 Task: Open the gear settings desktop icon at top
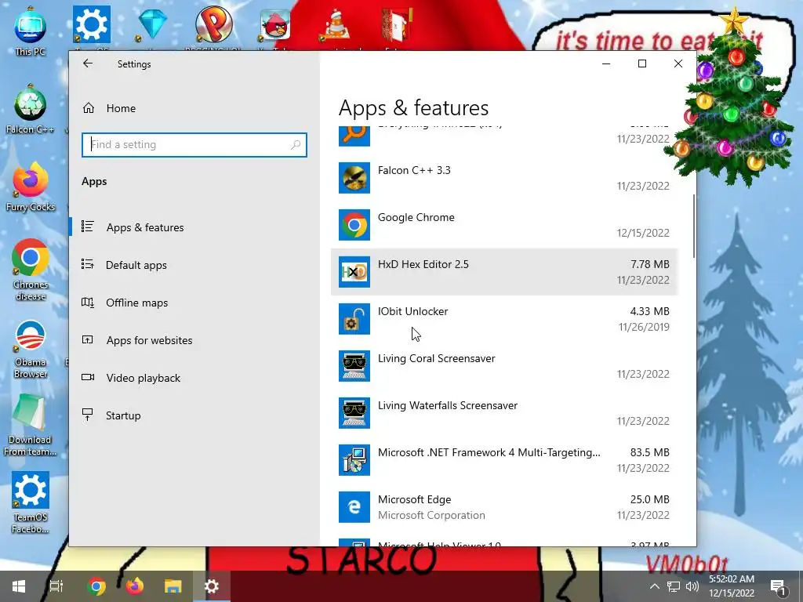[91, 26]
